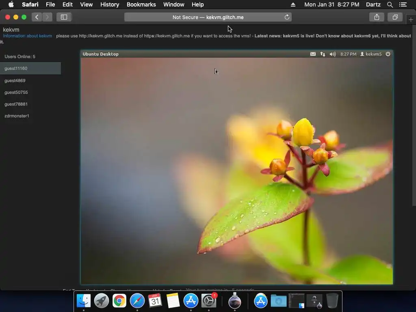Click the eject icon in menu bar
This screenshot has width=416, height=312.
click(x=293, y=4)
